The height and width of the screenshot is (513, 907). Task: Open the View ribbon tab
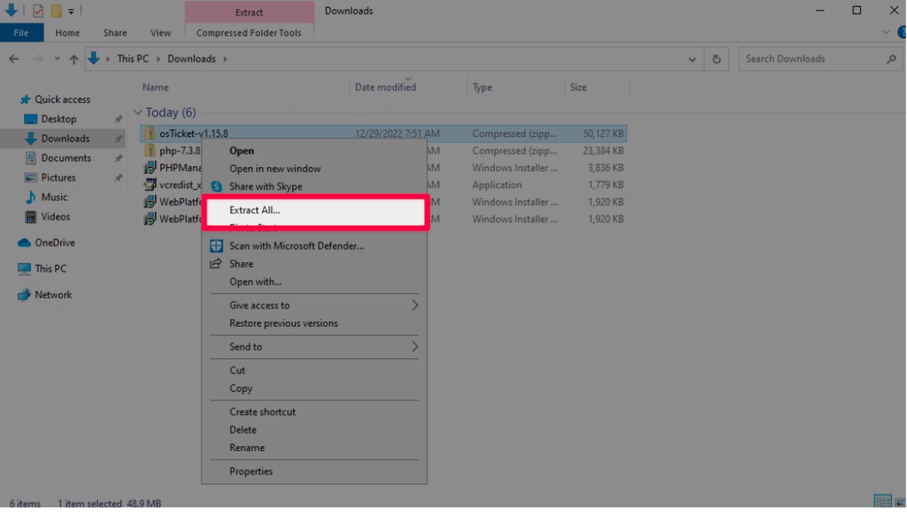point(160,33)
